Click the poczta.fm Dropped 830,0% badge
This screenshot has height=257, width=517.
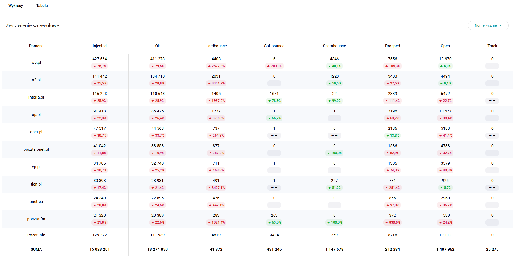(392, 222)
